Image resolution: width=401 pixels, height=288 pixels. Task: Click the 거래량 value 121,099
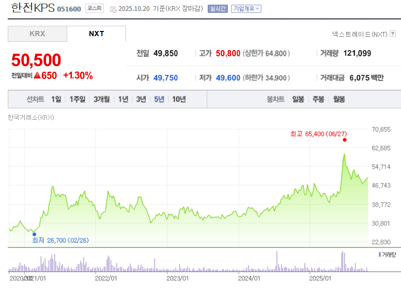357,53
